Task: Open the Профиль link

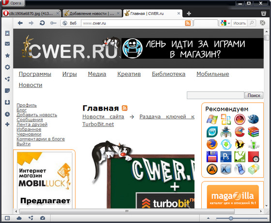Action: coord(27,105)
